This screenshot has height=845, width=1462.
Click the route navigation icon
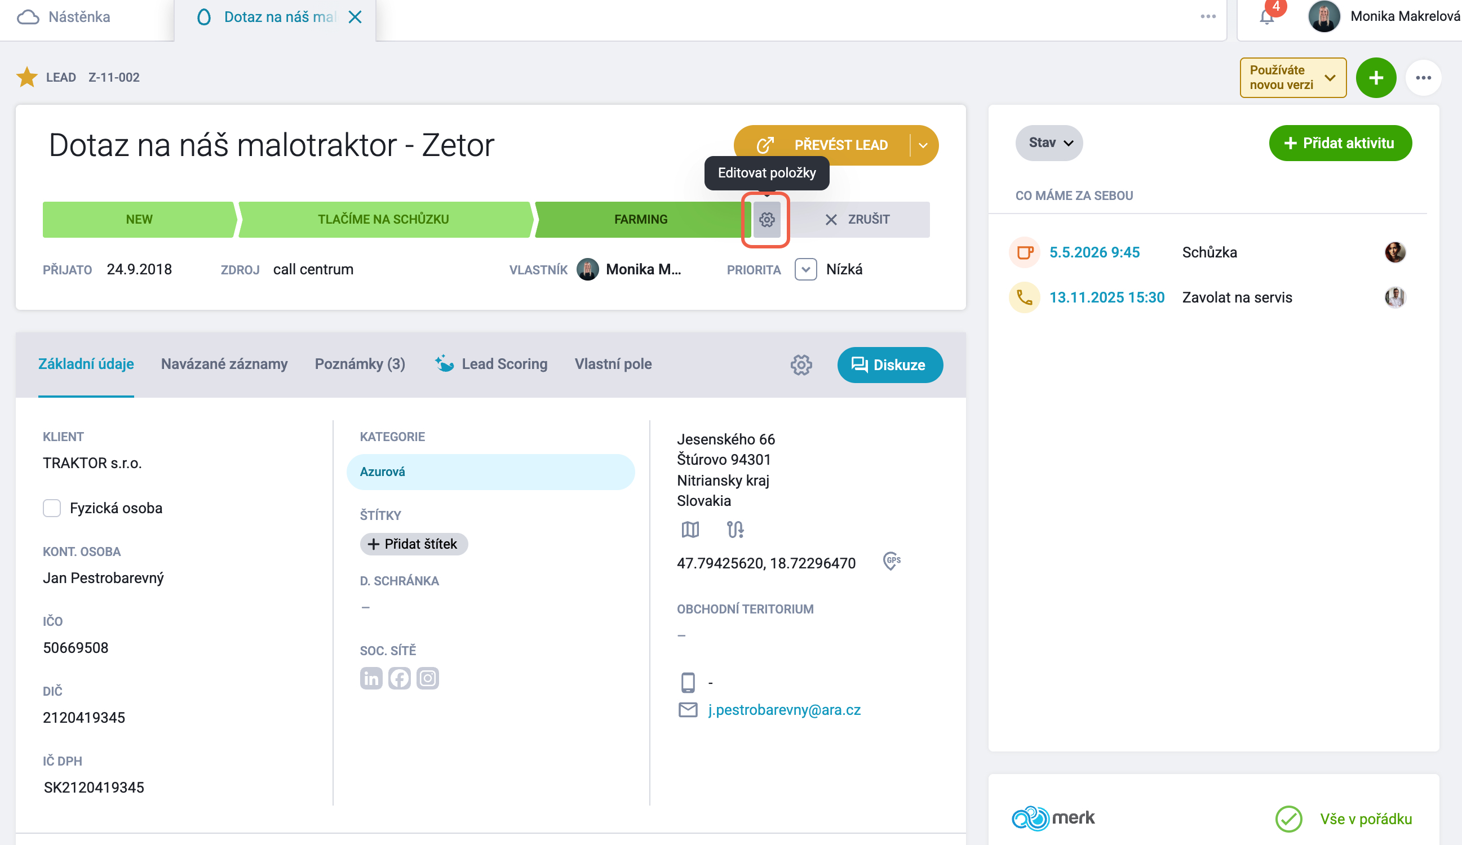point(735,530)
